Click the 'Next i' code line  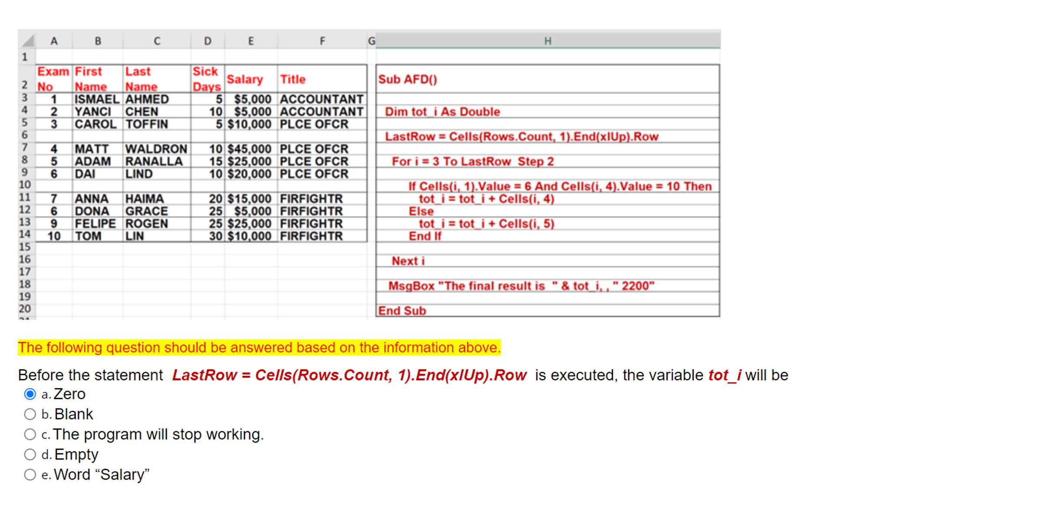408,261
